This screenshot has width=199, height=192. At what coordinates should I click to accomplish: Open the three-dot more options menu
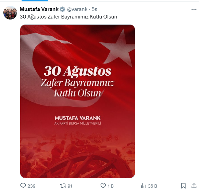(x=194, y=9)
